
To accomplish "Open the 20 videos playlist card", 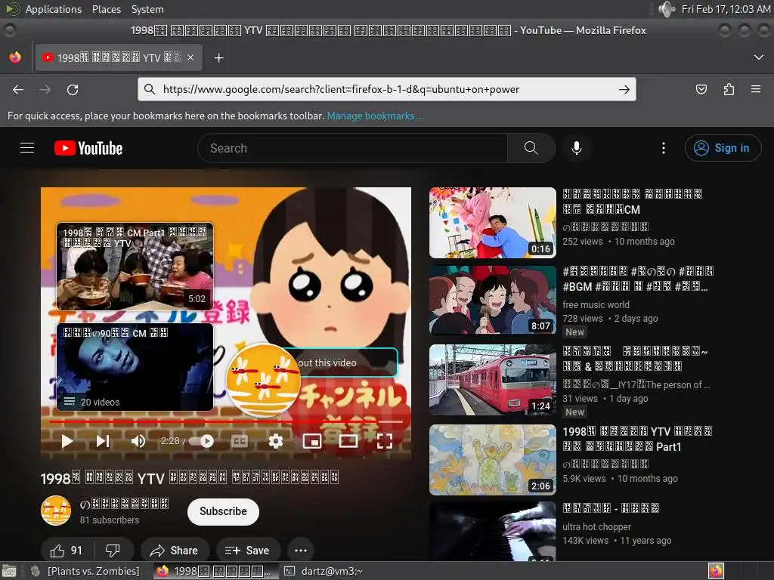I will tap(135, 367).
